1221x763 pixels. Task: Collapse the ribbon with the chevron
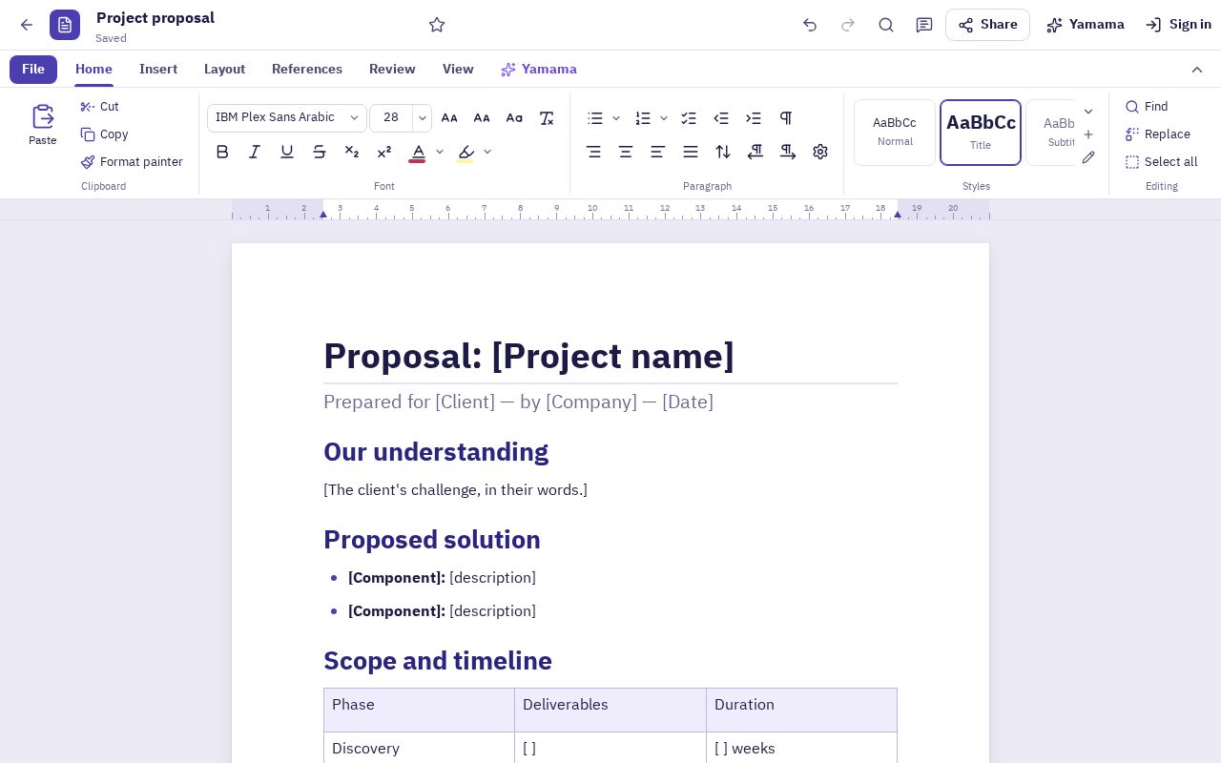click(x=1197, y=70)
